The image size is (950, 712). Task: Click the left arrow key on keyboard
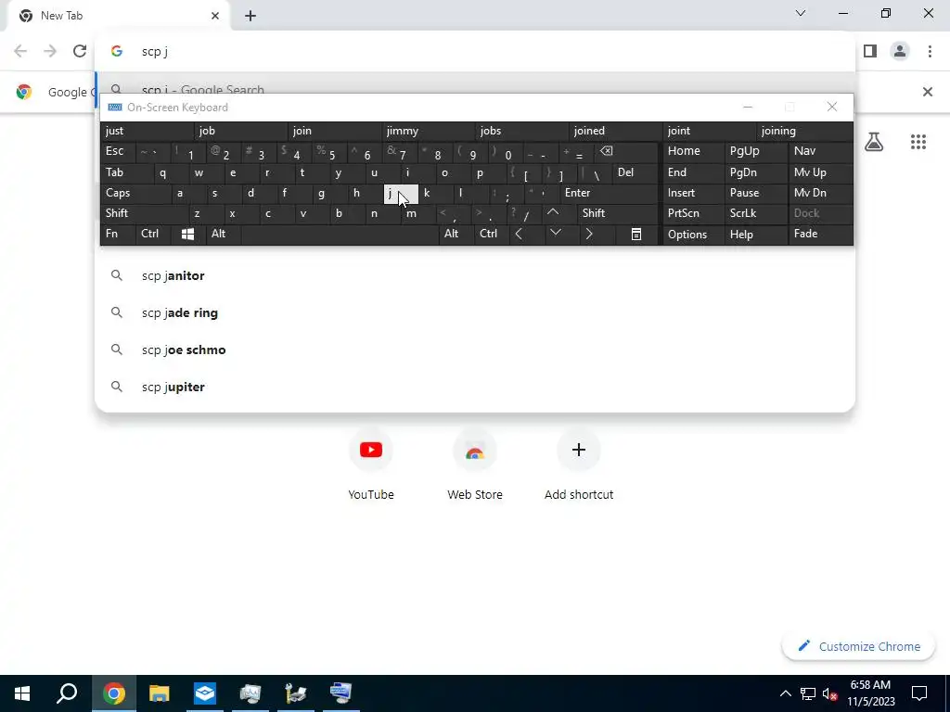(x=519, y=235)
